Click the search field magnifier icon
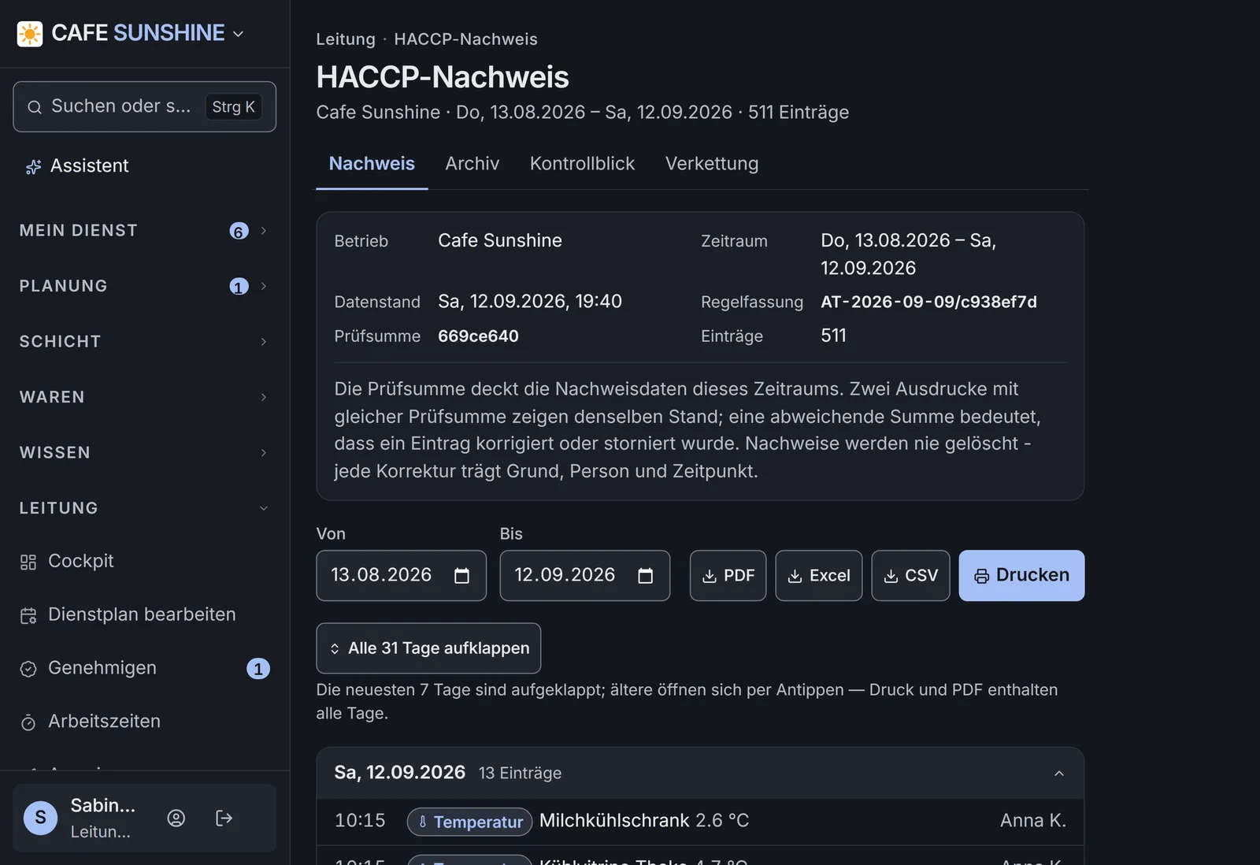Viewport: 1260px width, 865px height. tap(35, 107)
